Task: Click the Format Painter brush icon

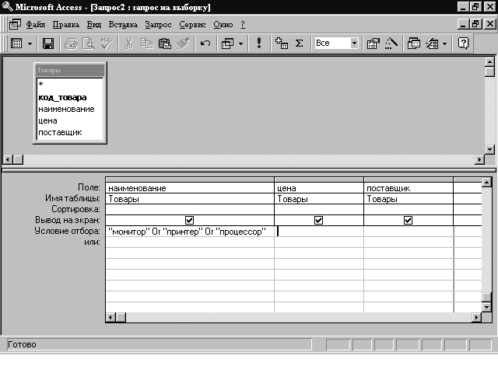Action: (183, 44)
